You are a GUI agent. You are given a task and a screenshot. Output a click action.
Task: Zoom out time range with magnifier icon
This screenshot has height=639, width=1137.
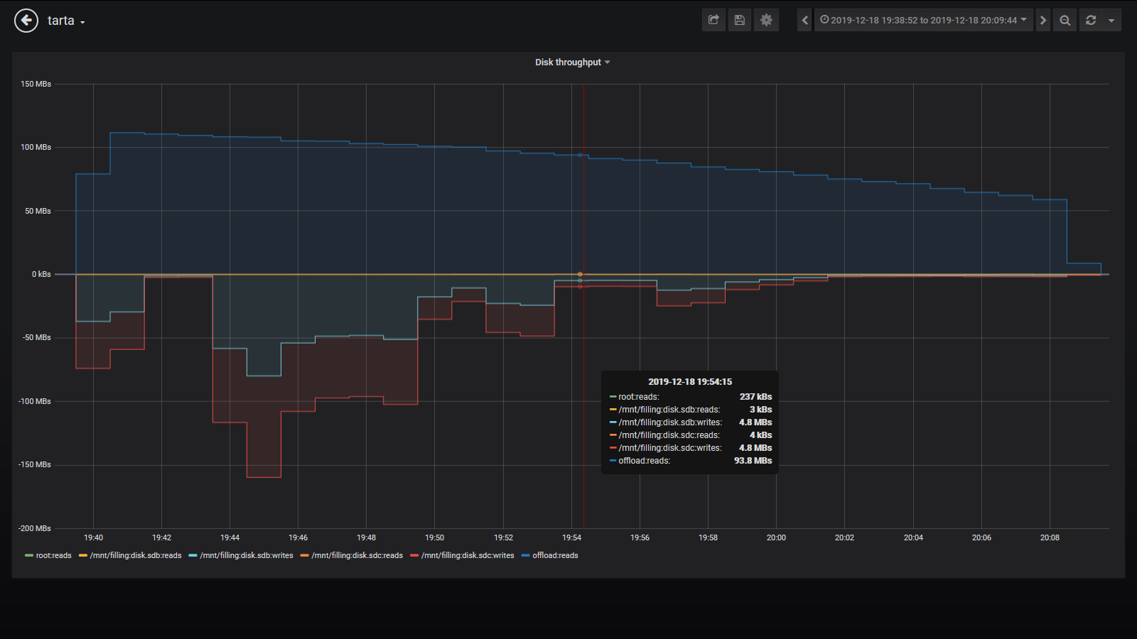point(1065,20)
